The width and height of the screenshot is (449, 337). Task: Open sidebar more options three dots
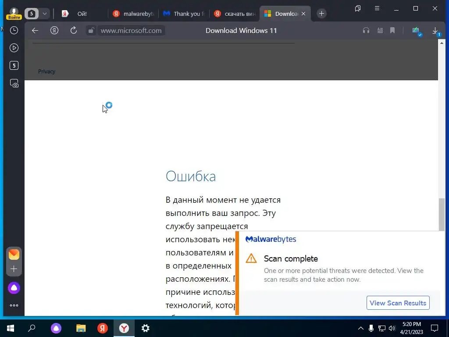point(14,305)
